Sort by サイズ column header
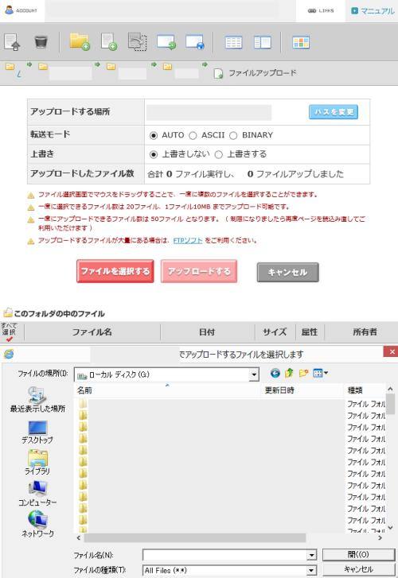The height and width of the screenshot is (578, 398). click(275, 332)
